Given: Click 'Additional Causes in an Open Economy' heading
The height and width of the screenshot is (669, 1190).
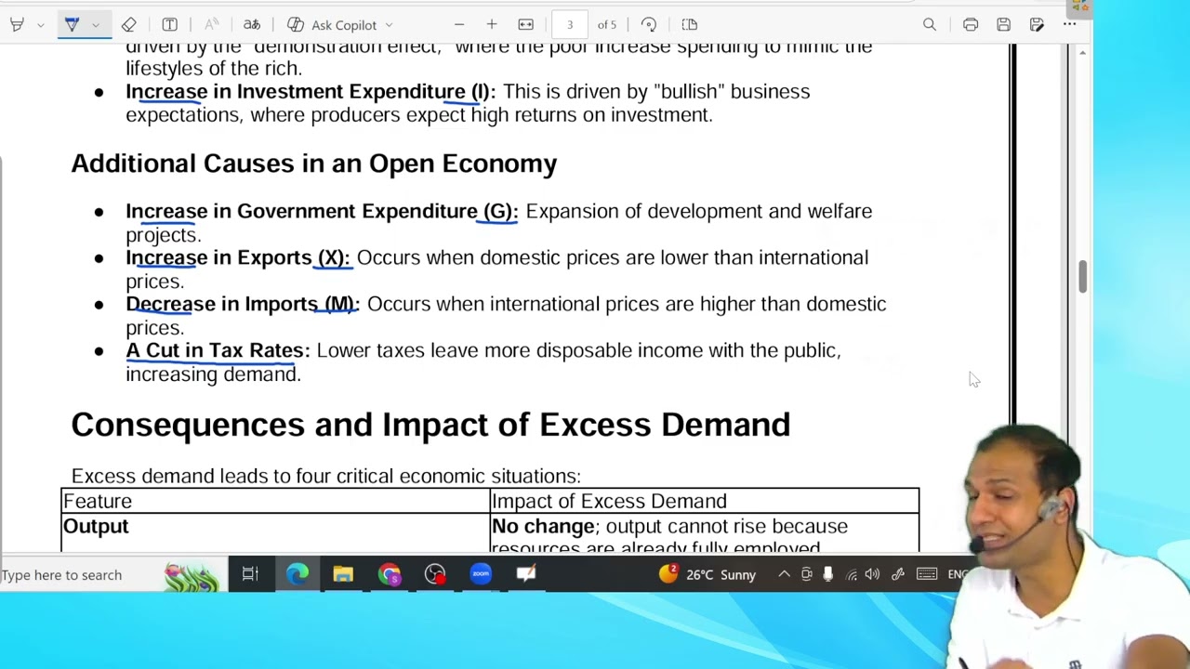Looking at the screenshot, I should [314, 164].
